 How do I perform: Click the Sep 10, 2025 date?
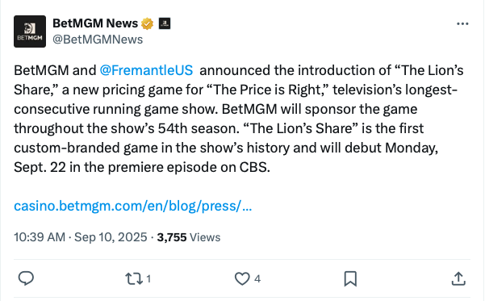pos(111,237)
